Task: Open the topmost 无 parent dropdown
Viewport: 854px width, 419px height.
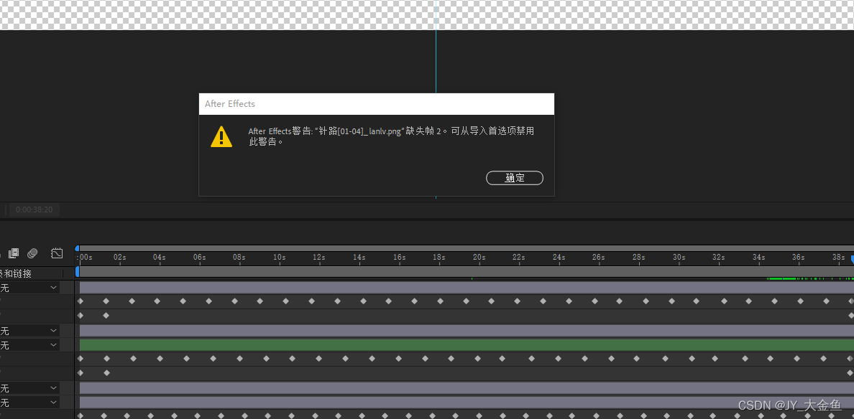Action: click(29, 288)
